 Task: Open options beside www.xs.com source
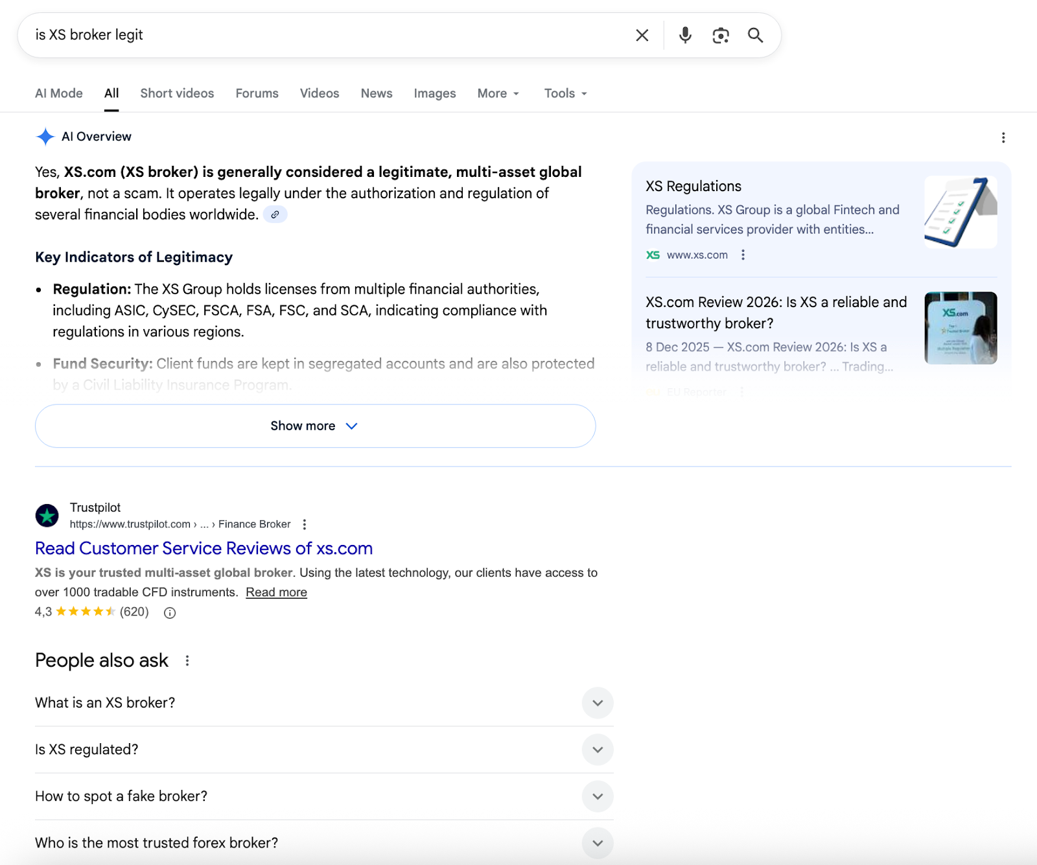[743, 255]
